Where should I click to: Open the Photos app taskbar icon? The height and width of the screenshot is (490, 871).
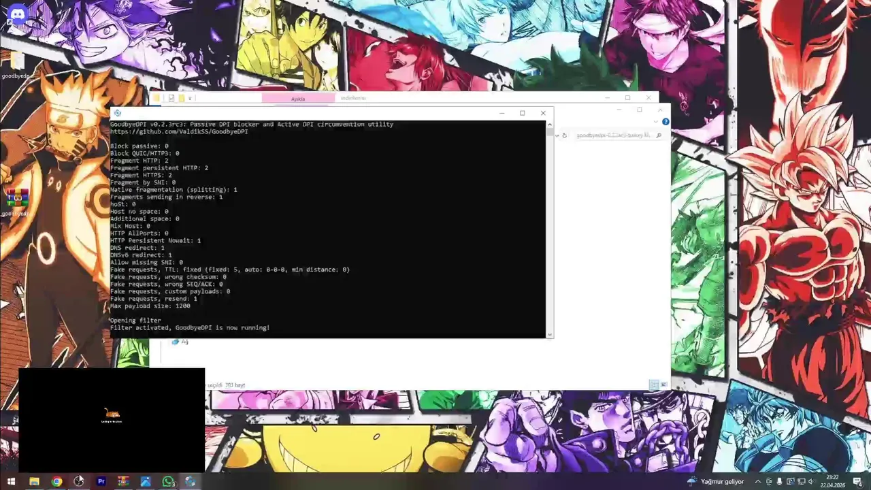tap(146, 481)
